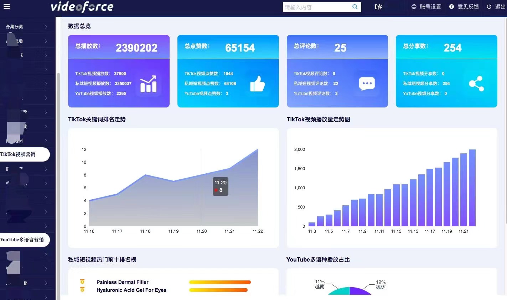507x300 pixels.
Task: Click TikTok视频分享数 0 row
Action: [x=424, y=74]
